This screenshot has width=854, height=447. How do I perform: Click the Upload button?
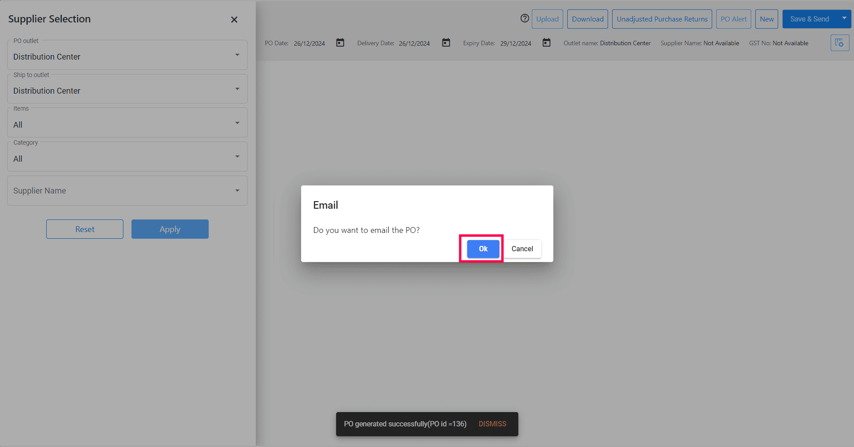click(x=547, y=19)
